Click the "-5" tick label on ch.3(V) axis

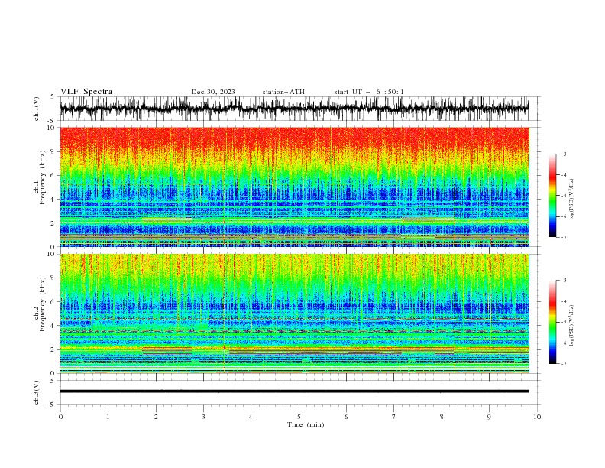52,405
